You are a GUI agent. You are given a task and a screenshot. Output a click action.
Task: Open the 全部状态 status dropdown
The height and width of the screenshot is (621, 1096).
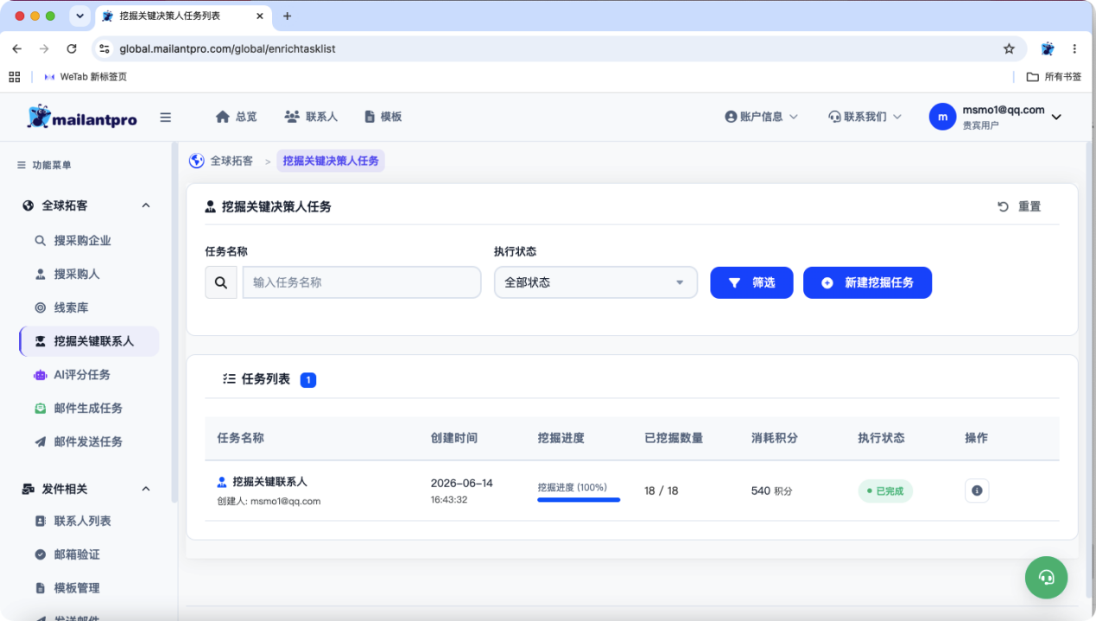click(x=596, y=282)
